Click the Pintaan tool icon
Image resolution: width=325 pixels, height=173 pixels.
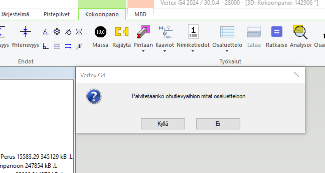click(143, 32)
